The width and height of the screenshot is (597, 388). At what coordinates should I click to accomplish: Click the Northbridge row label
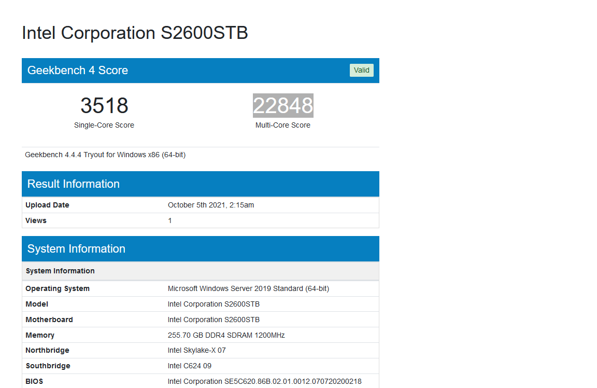point(47,350)
